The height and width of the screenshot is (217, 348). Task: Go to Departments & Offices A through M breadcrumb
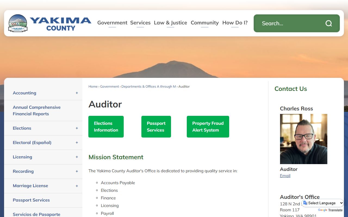149,87
